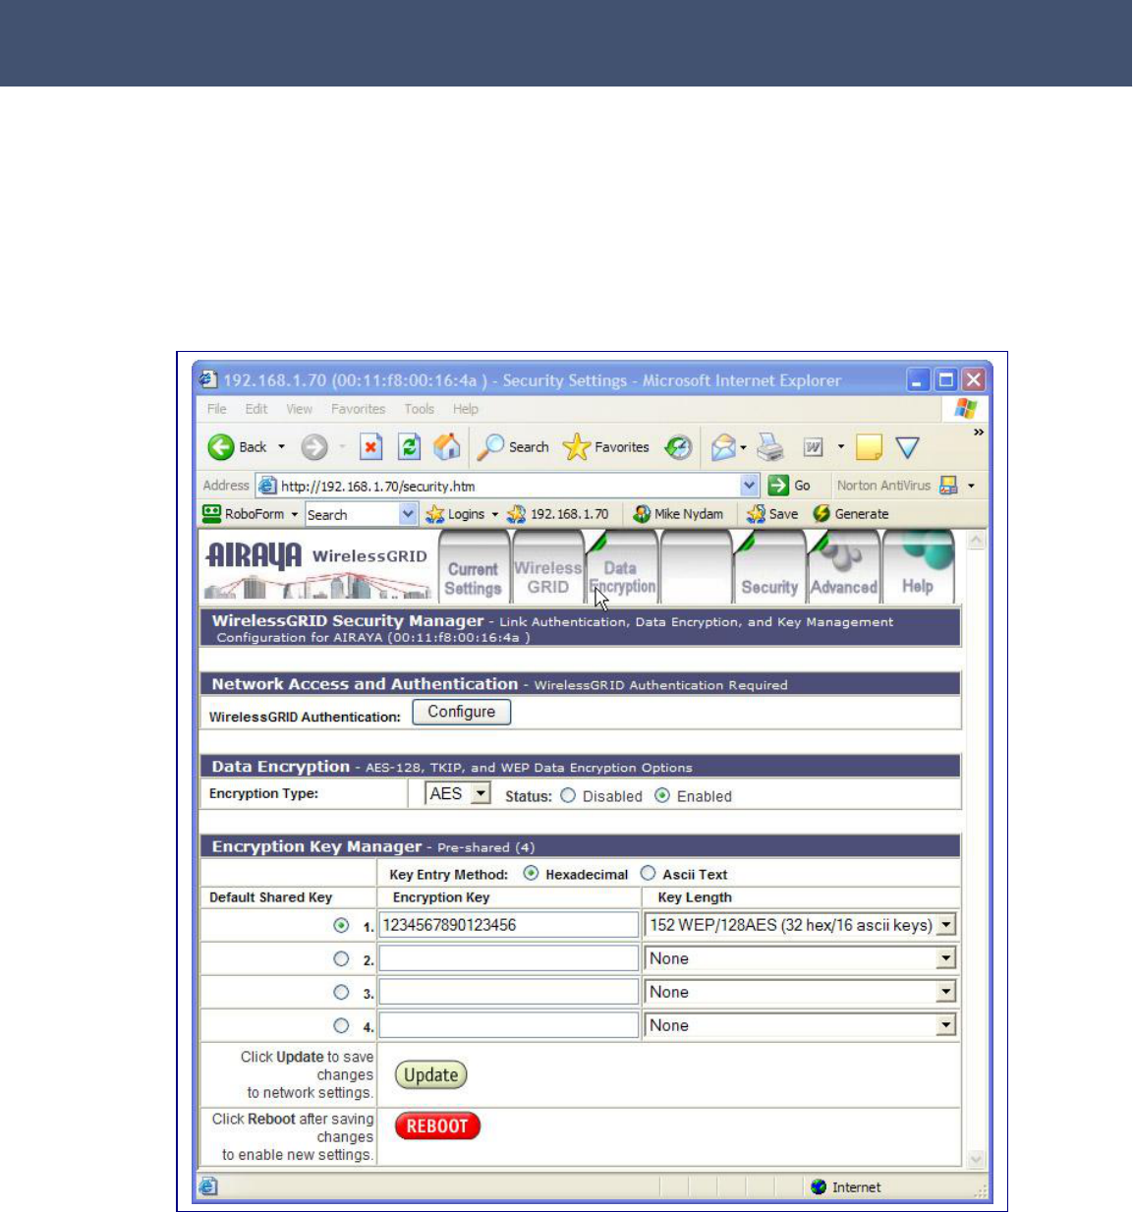Click the RoboForm Save button
The width and height of the screenshot is (1133, 1212).
pyautogui.click(x=772, y=514)
